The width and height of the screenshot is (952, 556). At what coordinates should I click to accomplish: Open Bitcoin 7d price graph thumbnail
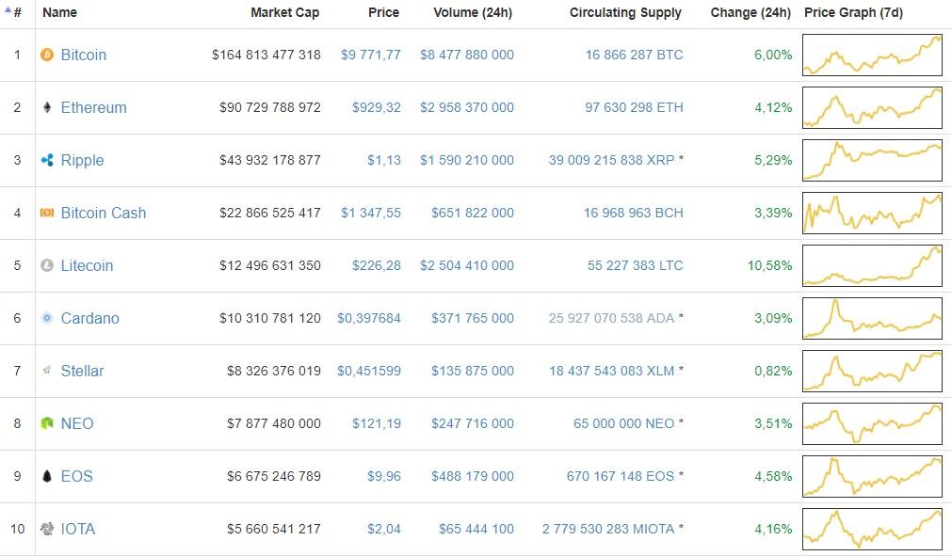872,55
